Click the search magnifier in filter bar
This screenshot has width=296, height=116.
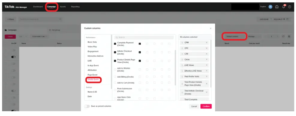pos(60,19)
